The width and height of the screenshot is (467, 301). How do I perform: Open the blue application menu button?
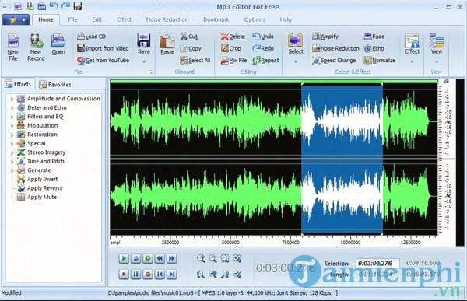coord(16,20)
